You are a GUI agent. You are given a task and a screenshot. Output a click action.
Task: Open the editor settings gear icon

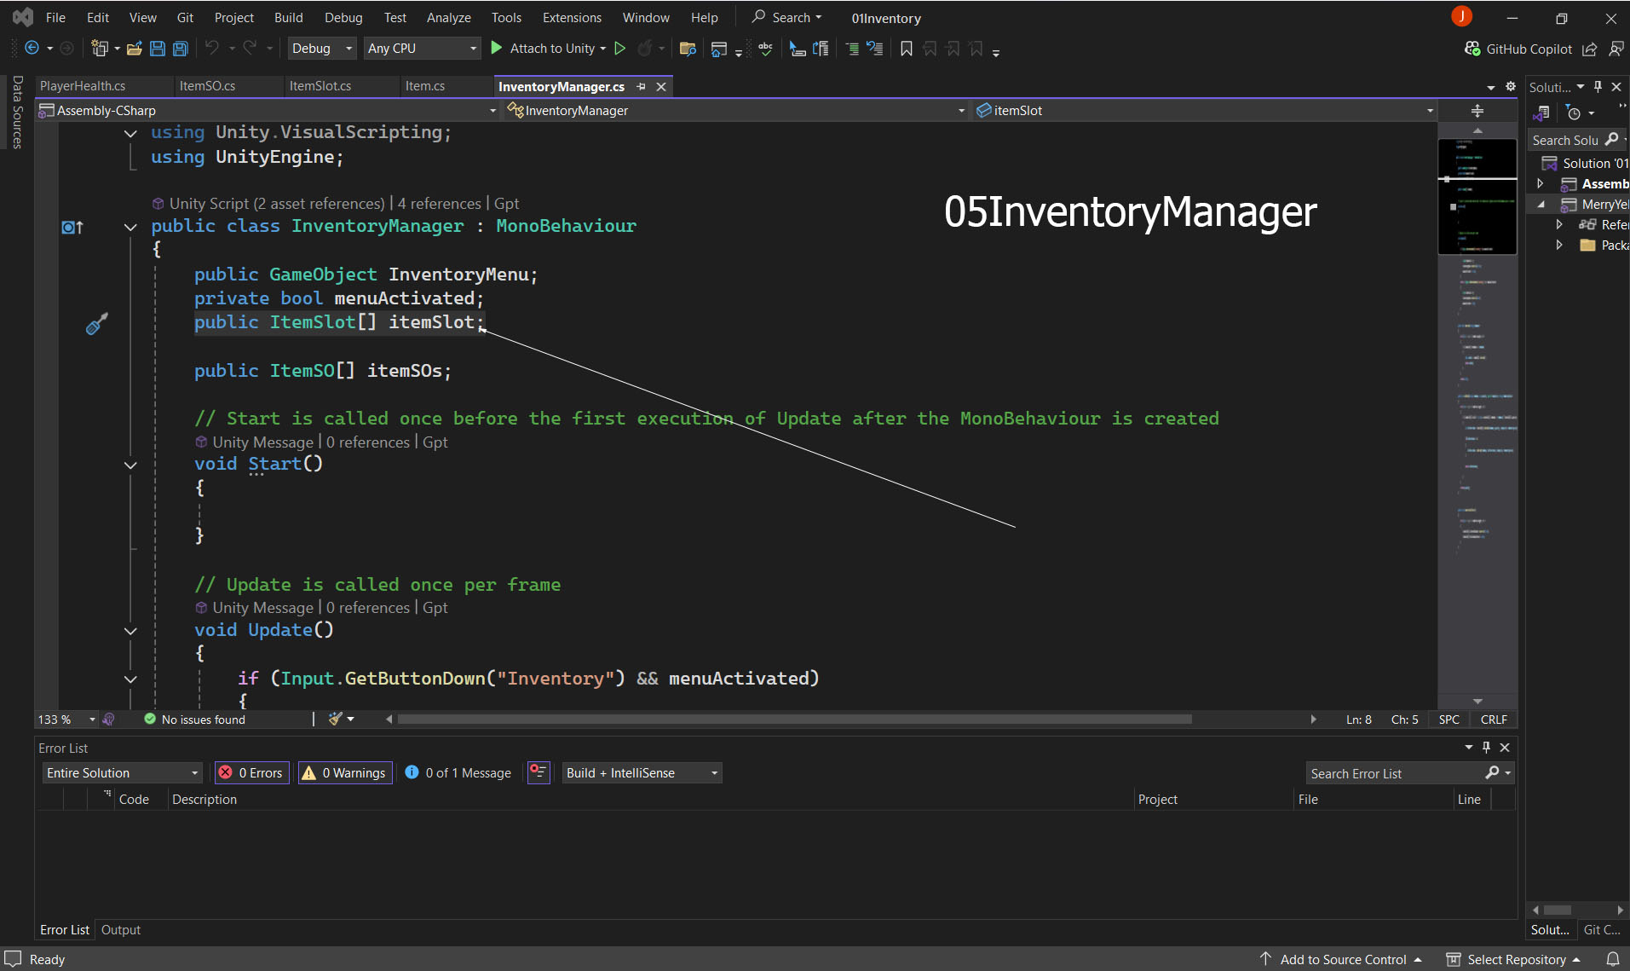1511,86
